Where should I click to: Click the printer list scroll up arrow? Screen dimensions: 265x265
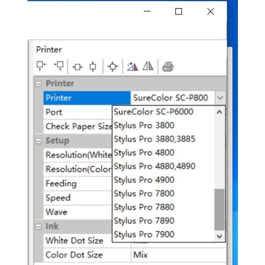(x=220, y=112)
